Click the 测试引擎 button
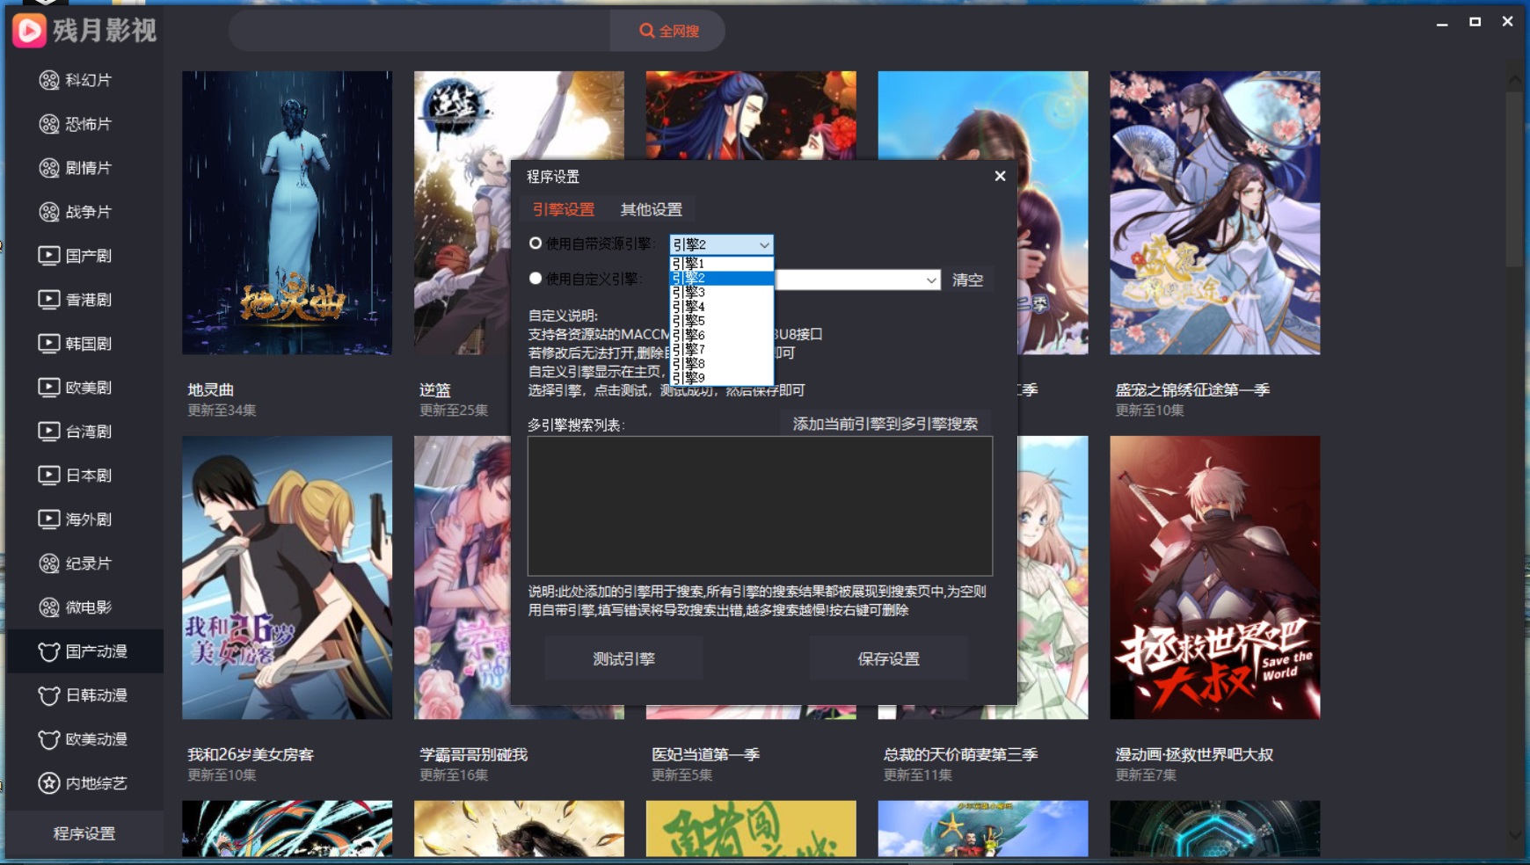1530x865 pixels. click(623, 658)
